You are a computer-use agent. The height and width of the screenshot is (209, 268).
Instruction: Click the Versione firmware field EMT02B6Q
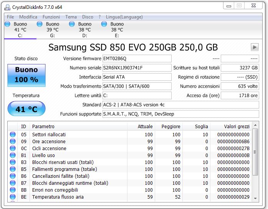click(137, 59)
